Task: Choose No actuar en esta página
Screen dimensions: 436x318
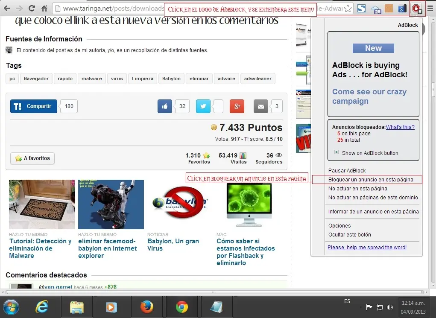Action: (357, 189)
